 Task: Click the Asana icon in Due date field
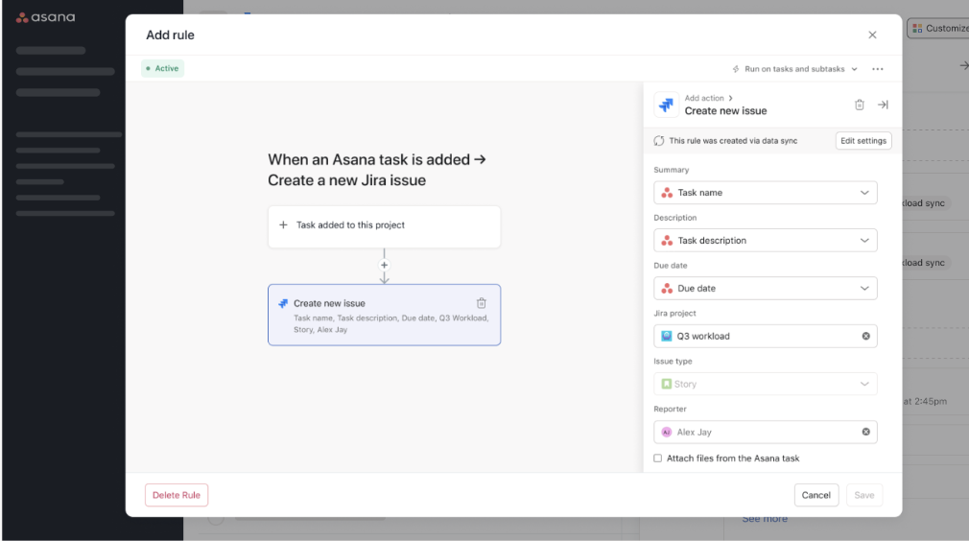click(667, 289)
